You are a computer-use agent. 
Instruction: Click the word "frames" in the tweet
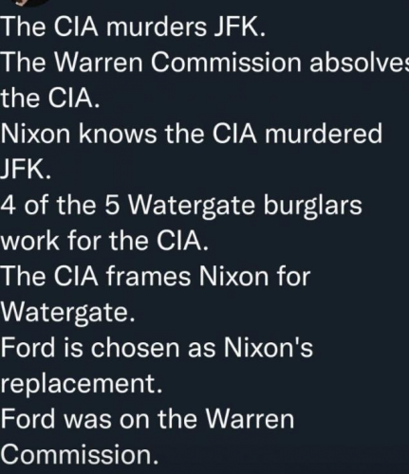tap(148, 276)
